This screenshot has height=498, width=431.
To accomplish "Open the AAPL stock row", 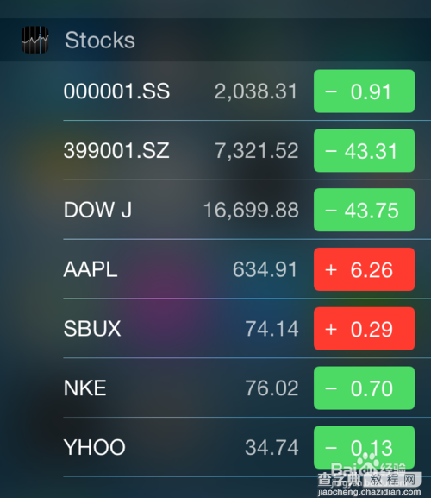I will point(247,269).
